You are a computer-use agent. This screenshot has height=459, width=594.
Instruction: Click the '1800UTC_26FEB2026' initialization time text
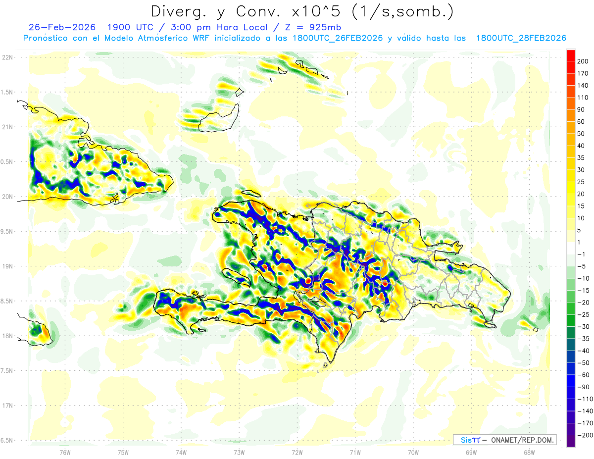(338, 38)
